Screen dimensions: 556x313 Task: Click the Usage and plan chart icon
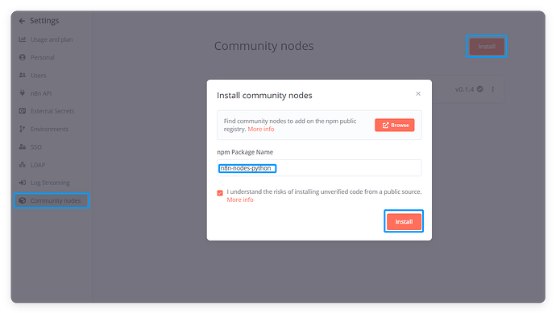(23, 39)
